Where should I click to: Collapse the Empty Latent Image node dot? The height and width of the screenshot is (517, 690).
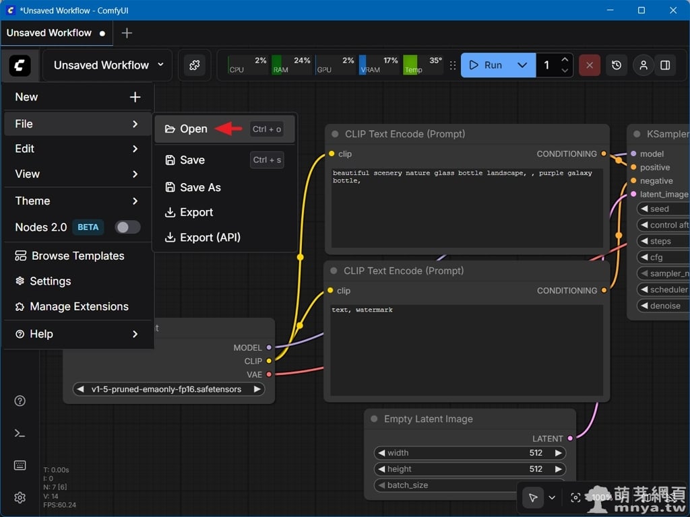click(x=374, y=419)
